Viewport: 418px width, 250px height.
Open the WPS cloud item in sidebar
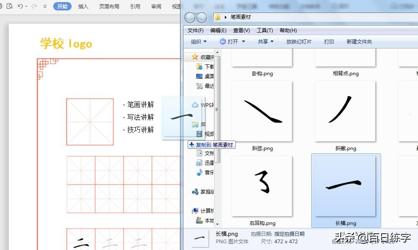coord(202,105)
